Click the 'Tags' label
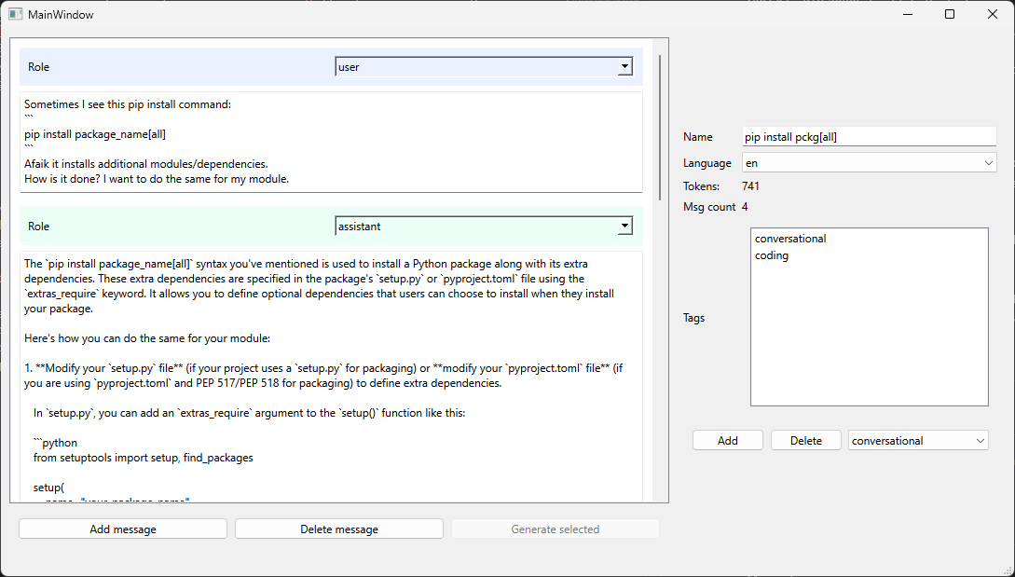 (694, 318)
